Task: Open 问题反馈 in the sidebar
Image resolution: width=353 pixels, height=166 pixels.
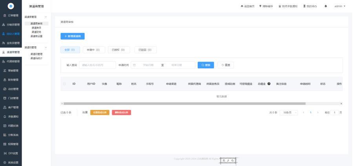Action: coord(11,126)
